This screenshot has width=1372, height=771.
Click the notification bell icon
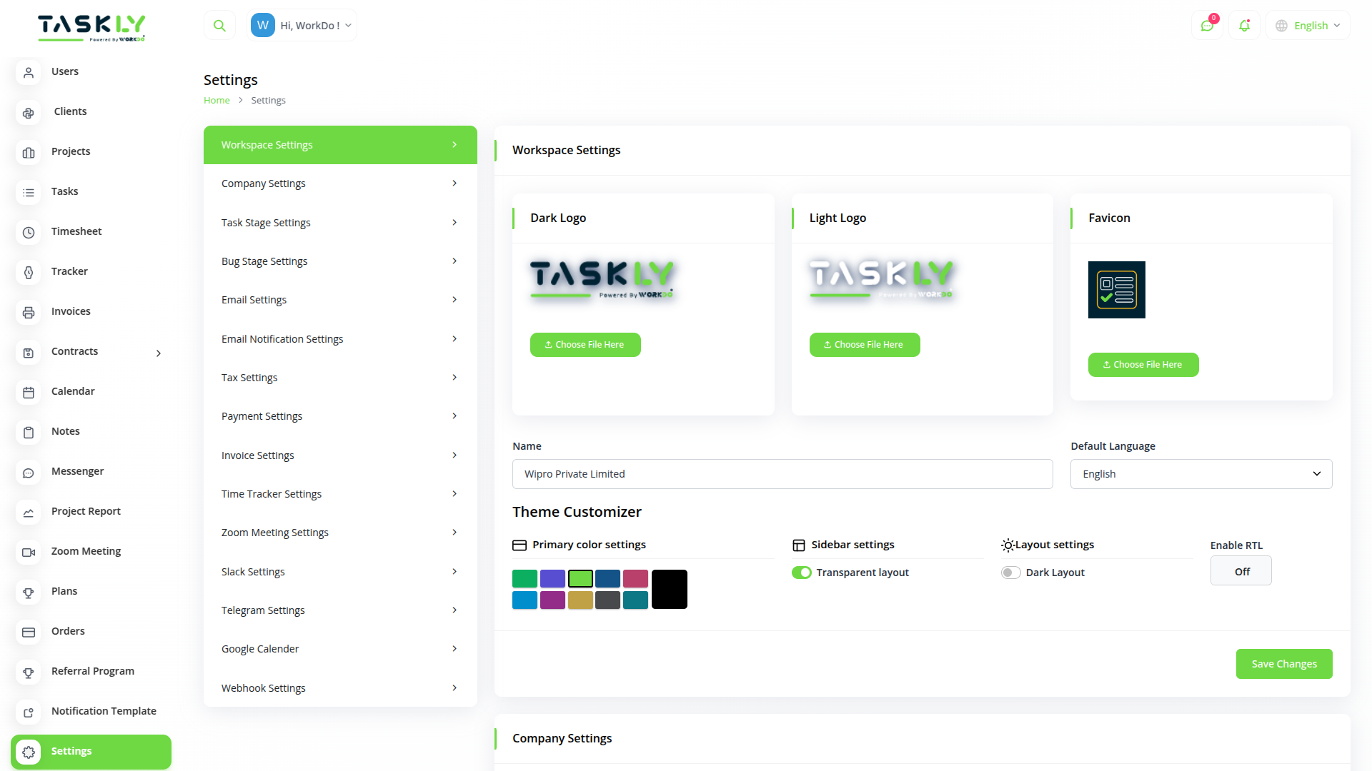pos(1244,25)
